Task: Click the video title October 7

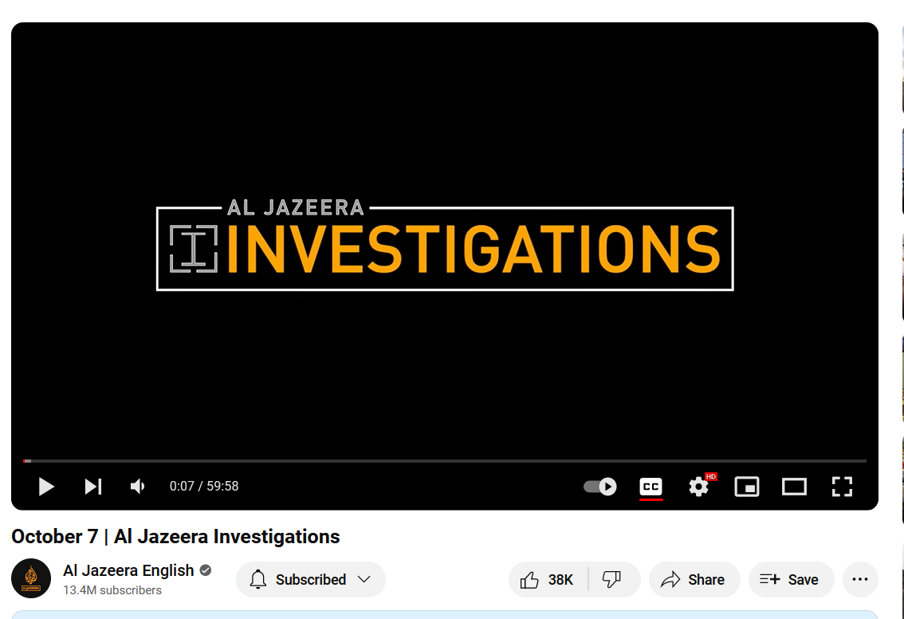Action: pyautogui.click(x=175, y=537)
